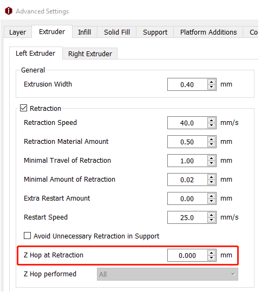Increase Extra Restart Amount value
This screenshot has width=268, height=292.
pyautogui.click(x=212, y=196)
